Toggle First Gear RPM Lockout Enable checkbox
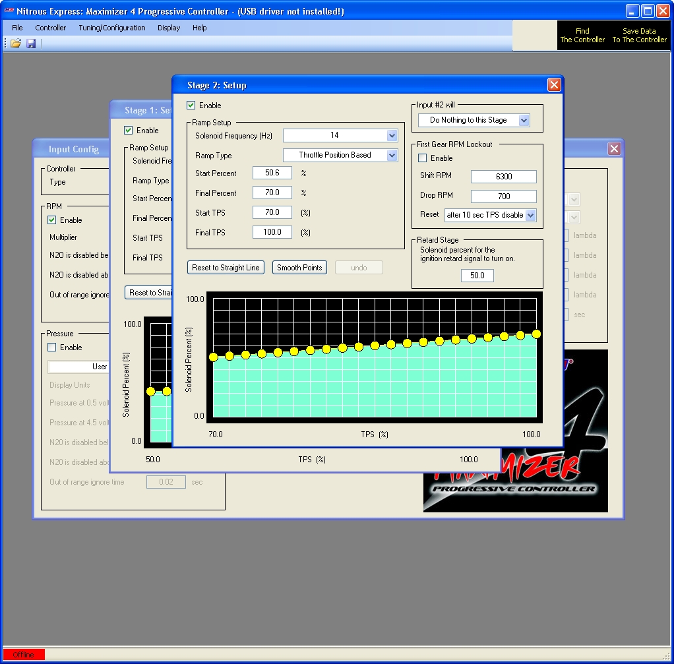Viewport: 674px width, 664px height. click(423, 158)
